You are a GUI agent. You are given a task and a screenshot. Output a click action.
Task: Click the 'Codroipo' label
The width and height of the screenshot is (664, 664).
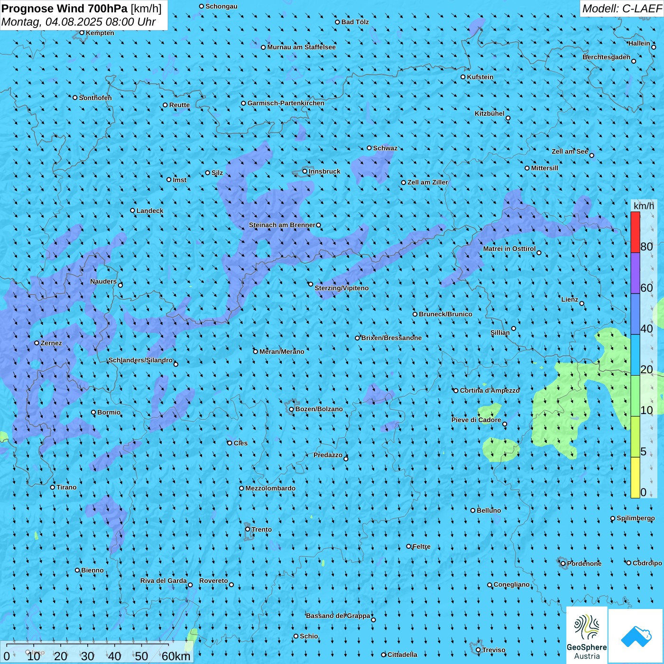click(647, 563)
